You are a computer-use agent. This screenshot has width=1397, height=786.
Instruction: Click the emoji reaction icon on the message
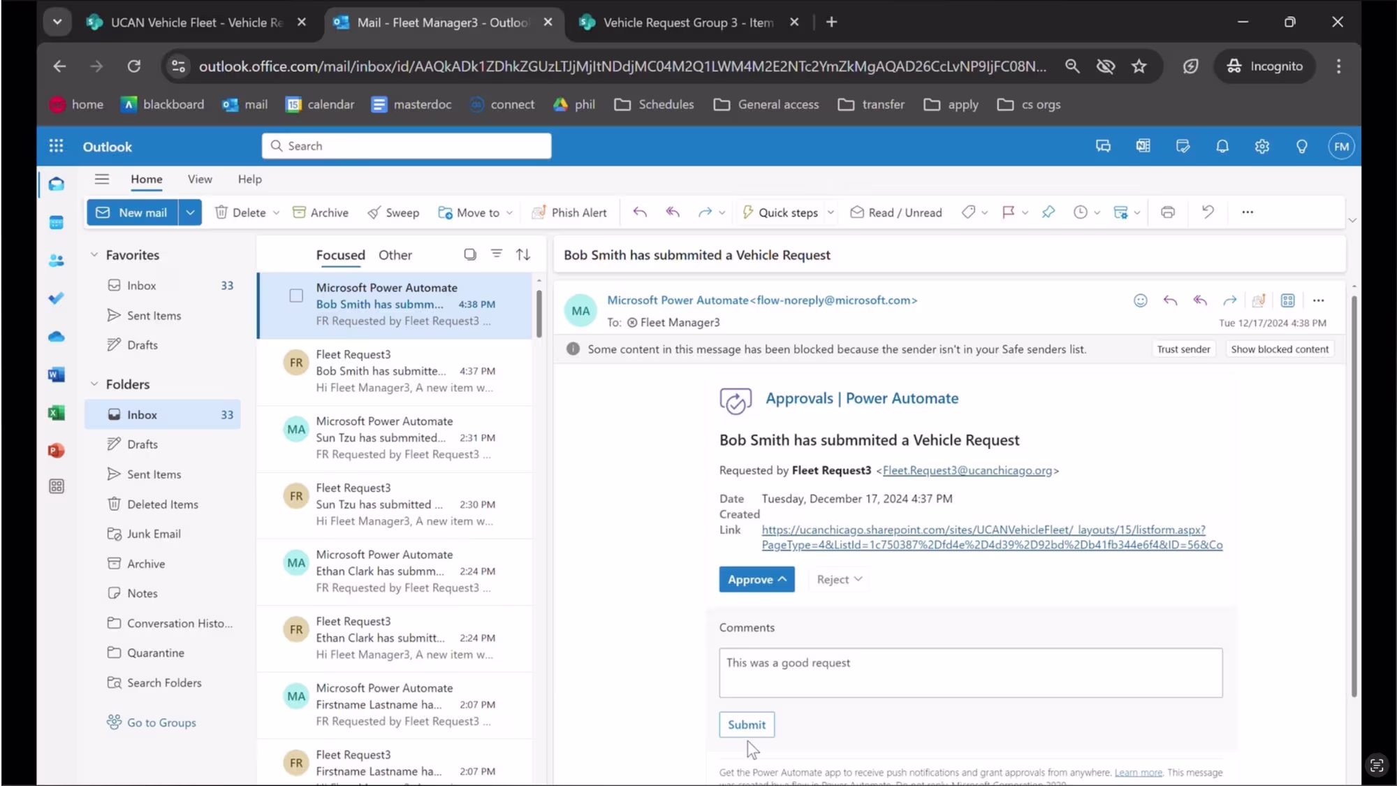coord(1140,300)
